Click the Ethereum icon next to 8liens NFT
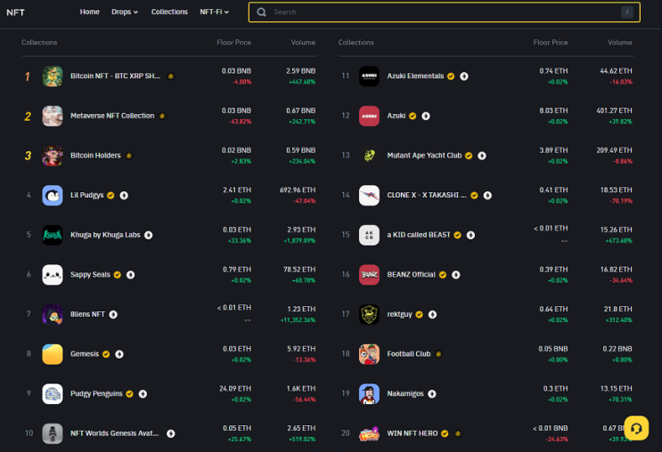 (x=113, y=315)
